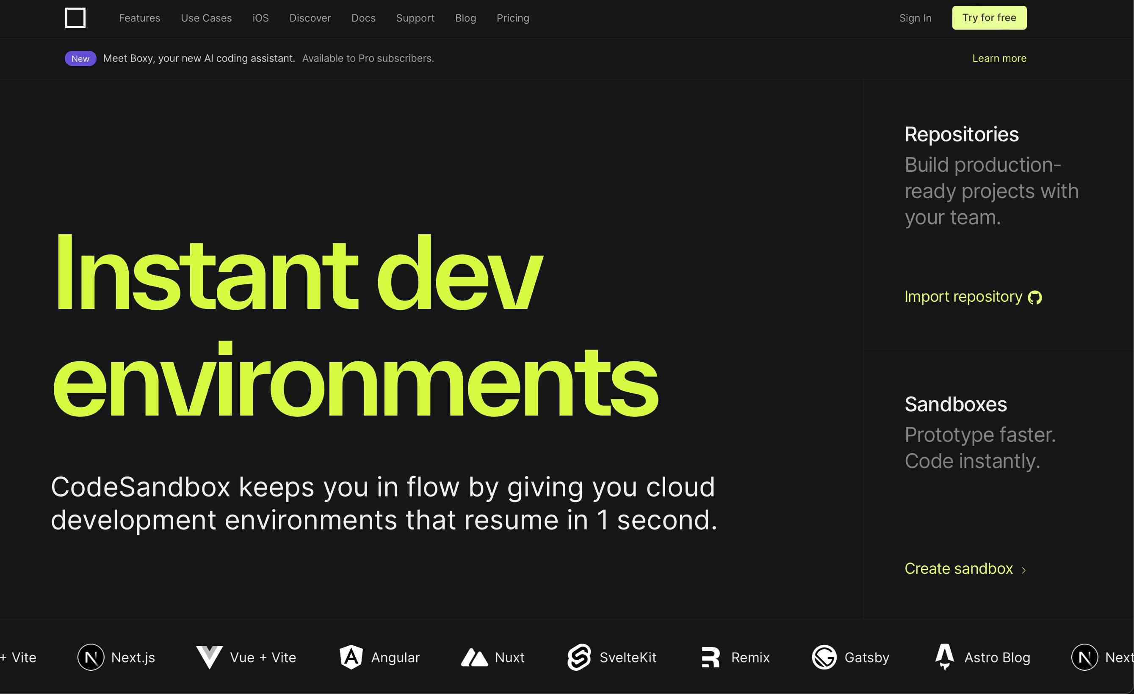This screenshot has width=1134, height=694.
Task: Open the Features dropdown menu
Action: [x=139, y=18]
